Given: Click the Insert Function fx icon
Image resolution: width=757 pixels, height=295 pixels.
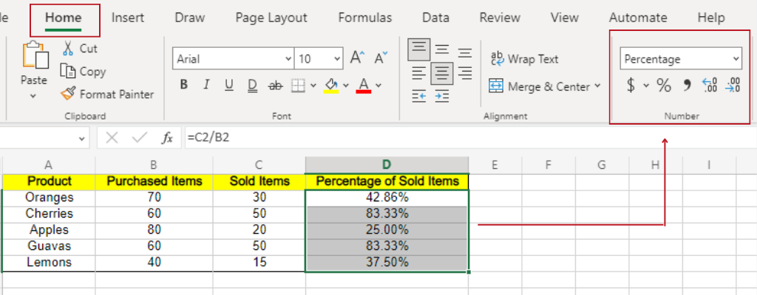Looking at the screenshot, I should click(167, 137).
